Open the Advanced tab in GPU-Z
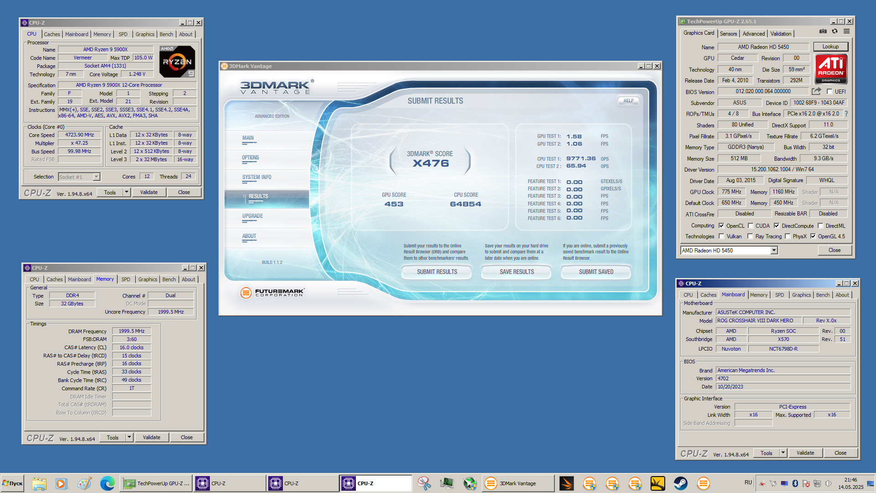 tap(753, 33)
